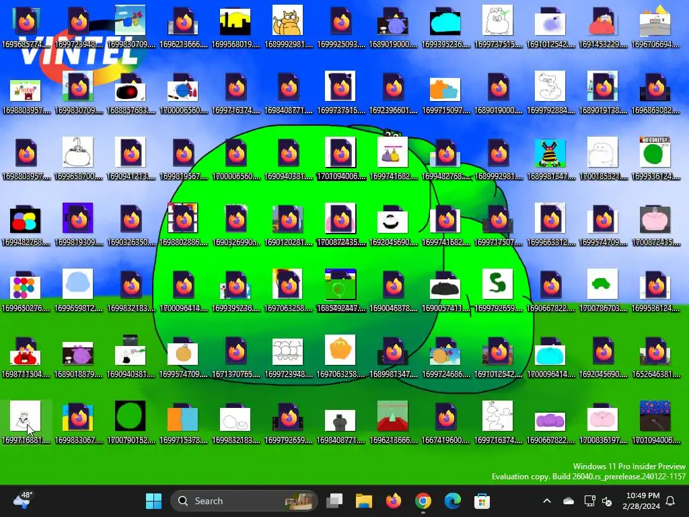The height and width of the screenshot is (517, 689).
Task: Select Firefox file 1689019138
Action: pyautogui.click(x=602, y=93)
